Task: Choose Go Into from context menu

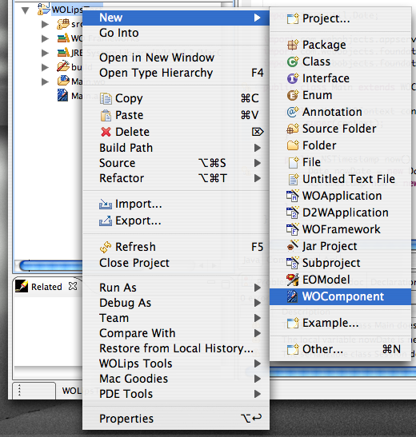Action: 176,34
